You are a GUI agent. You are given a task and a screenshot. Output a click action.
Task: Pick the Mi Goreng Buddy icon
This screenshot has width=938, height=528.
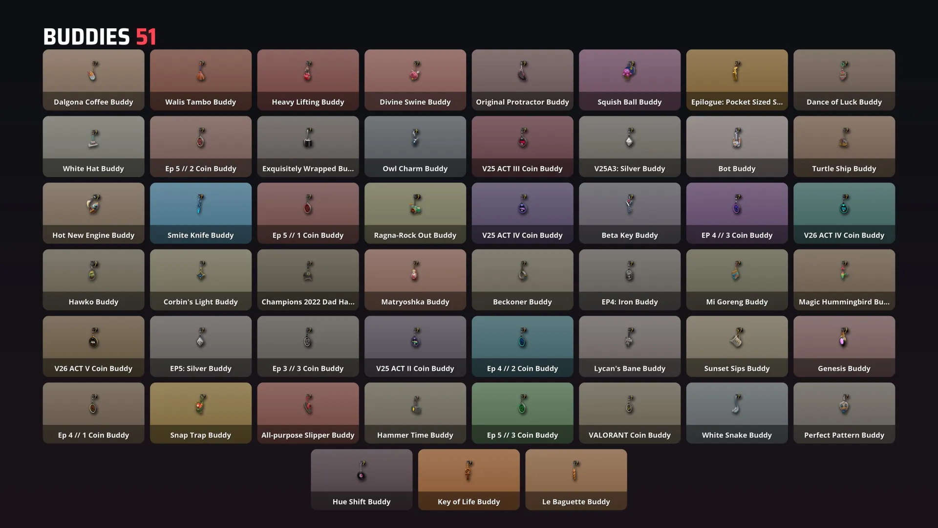pyautogui.click(x=736, y=271)
